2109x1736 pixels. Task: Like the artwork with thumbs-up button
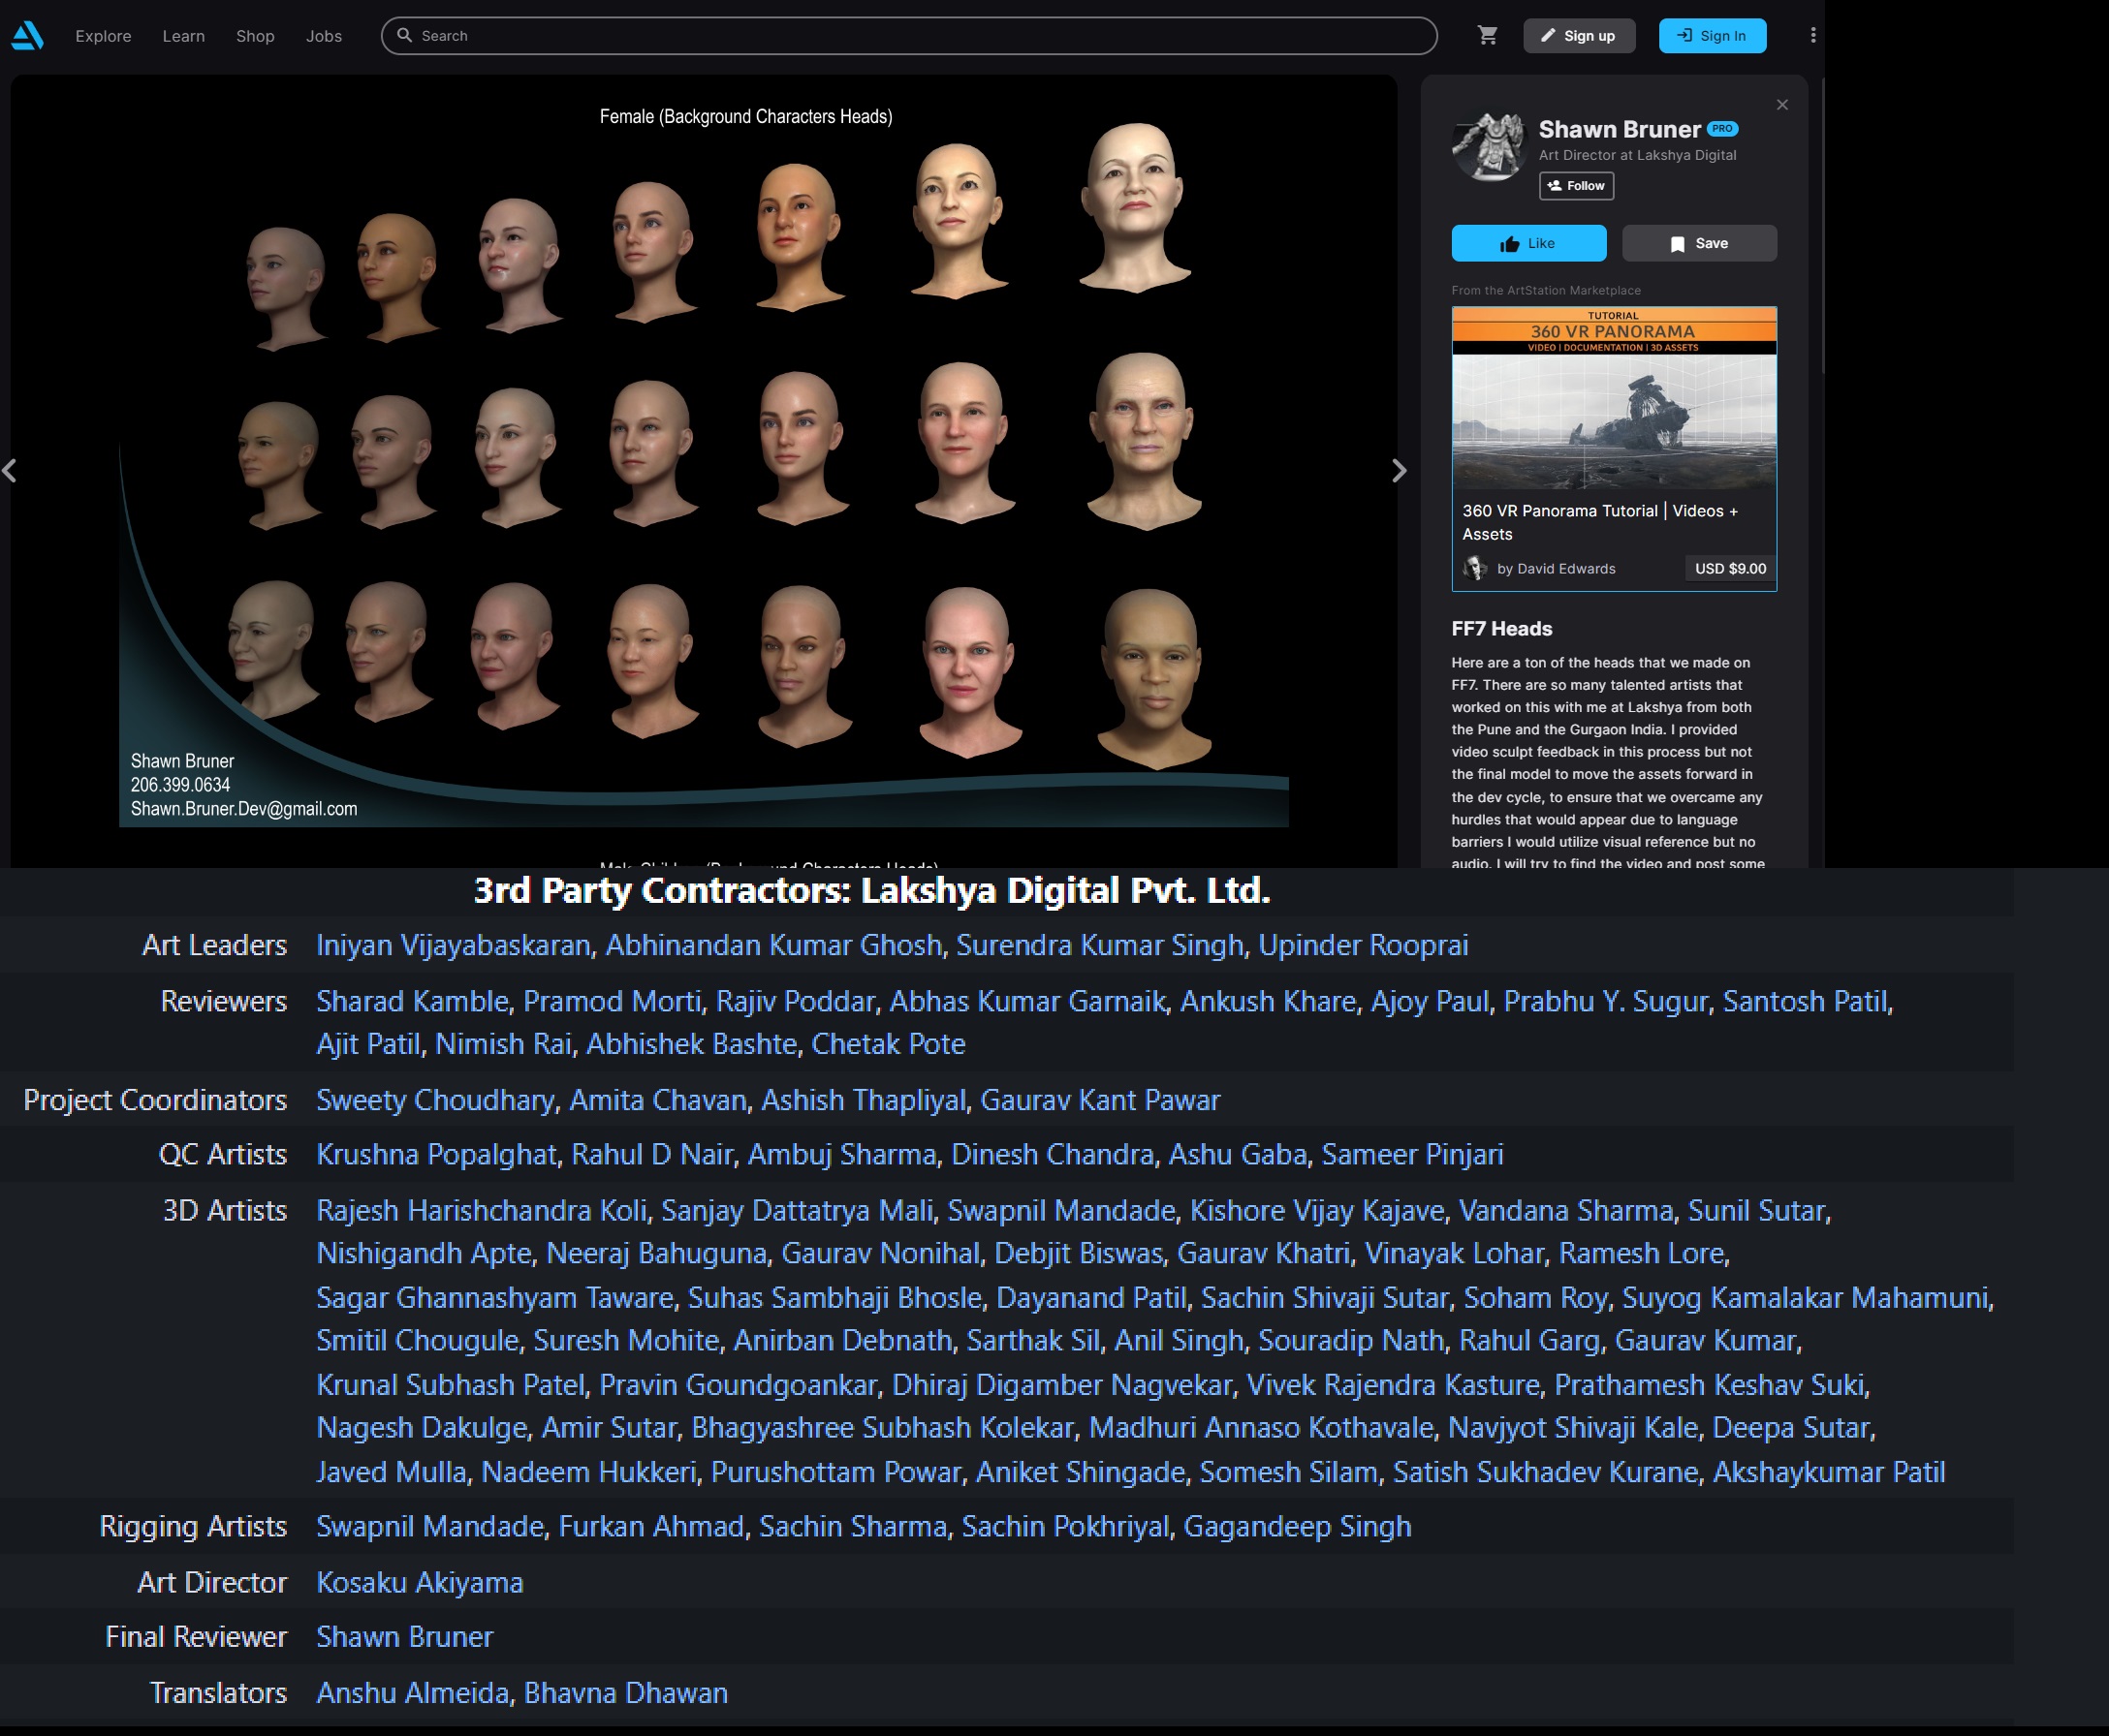pos(1527,243)
